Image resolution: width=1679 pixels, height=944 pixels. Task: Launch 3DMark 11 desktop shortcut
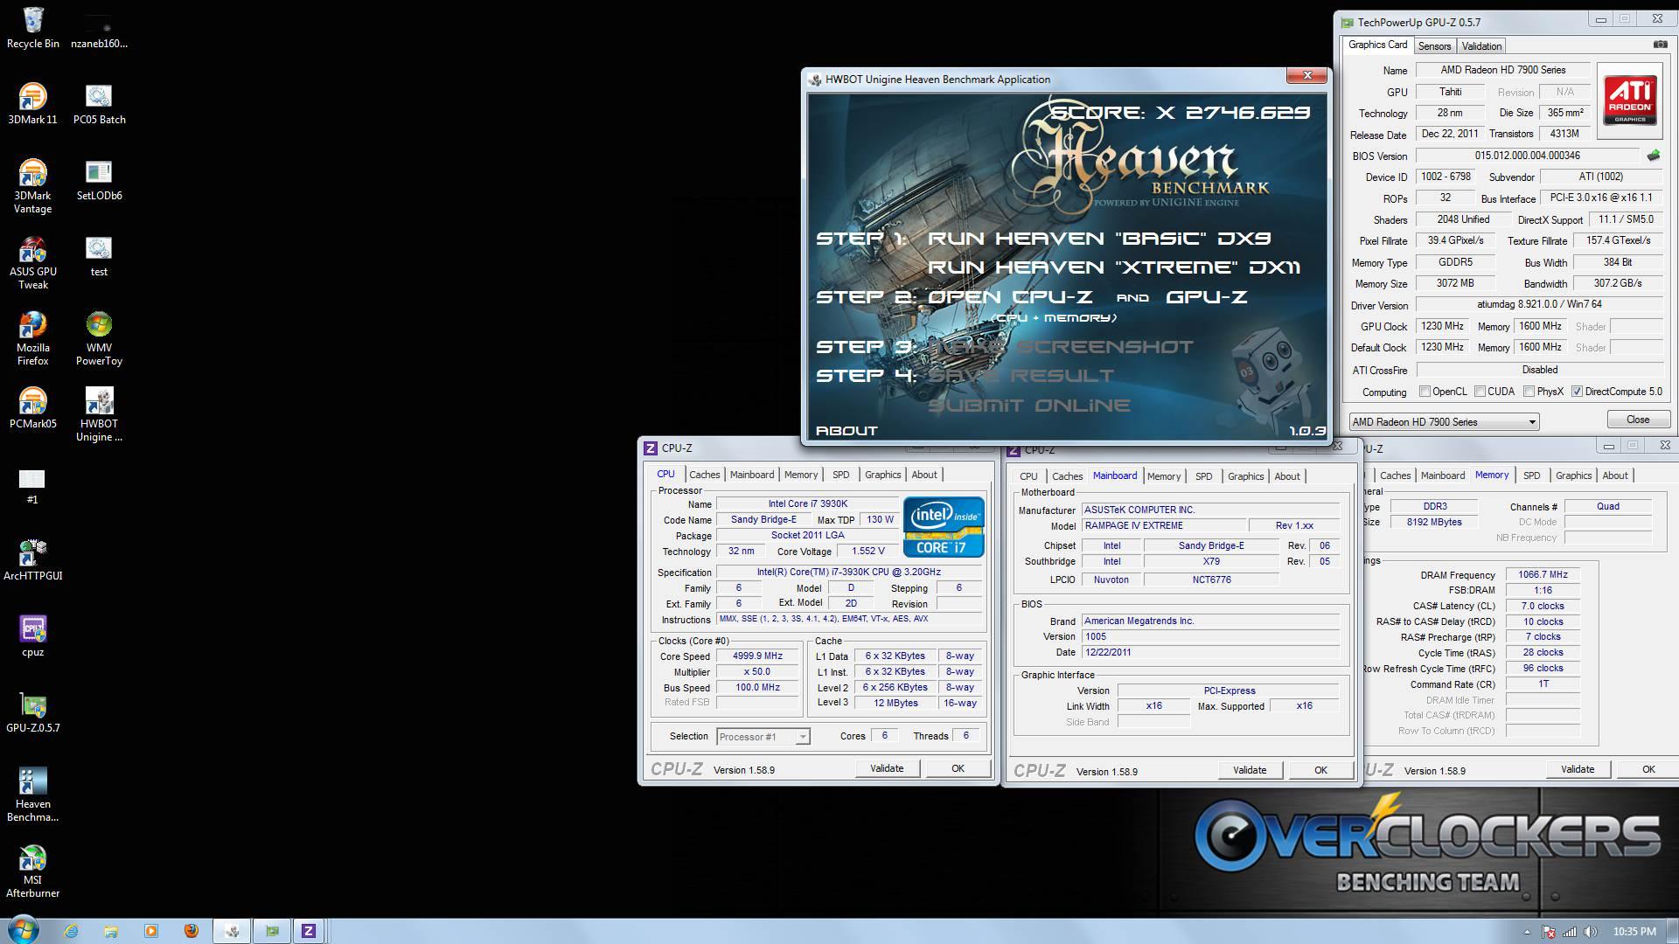point(32,103)
